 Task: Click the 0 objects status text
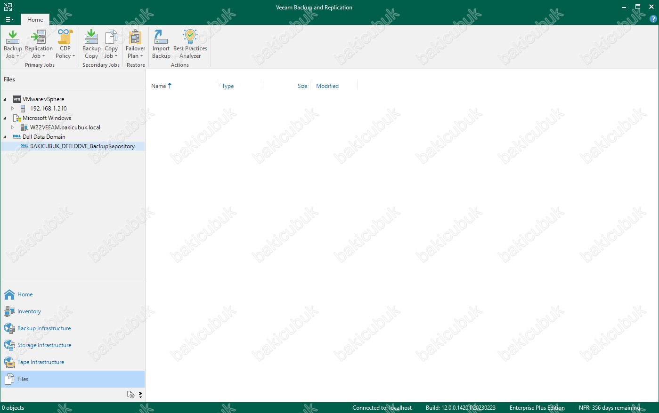[13, 408]
